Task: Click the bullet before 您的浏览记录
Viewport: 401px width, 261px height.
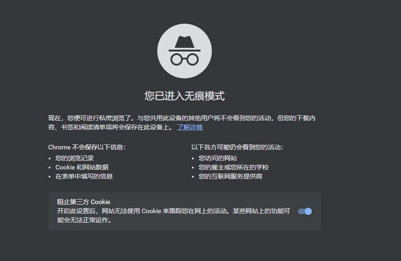Action: [x=50, y=159]
